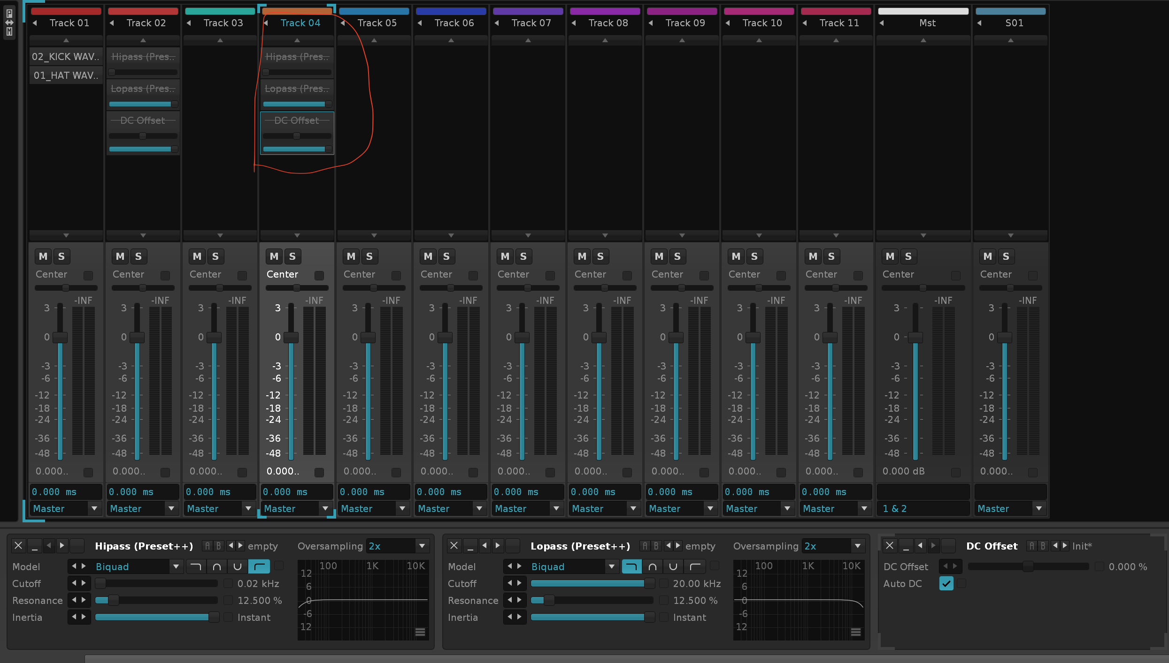Uncheck the Auto DC checkbox
The width and height of the screenshot is (1169, 663).
[946, 583]
